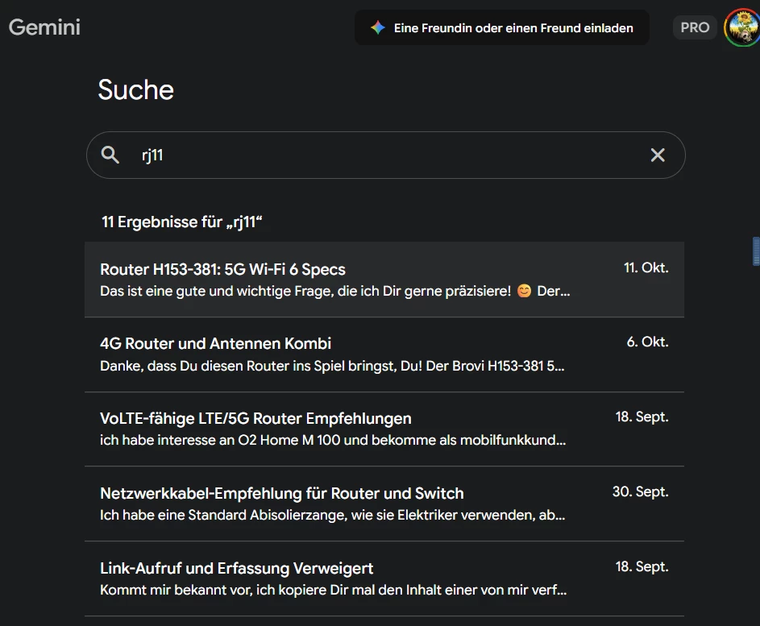Click the magnifying glass search icon
This screenshot has height=626, width=760.
coord(110,155)
